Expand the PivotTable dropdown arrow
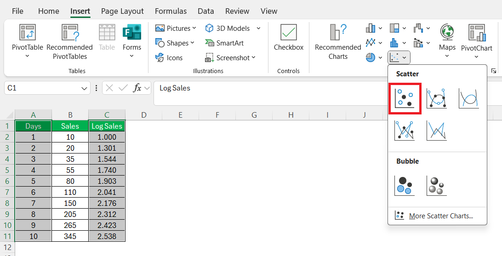Screen dimensions: 502x256 [x=27, y=56]
